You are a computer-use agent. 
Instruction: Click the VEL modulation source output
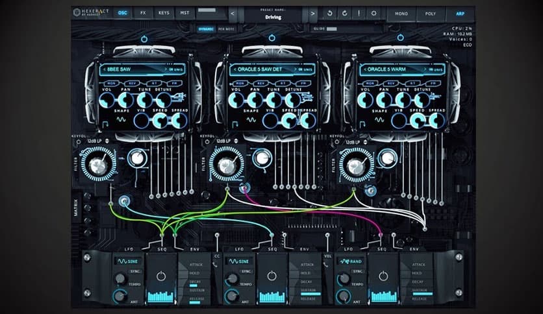327,235
